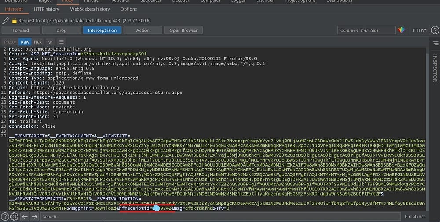Image resolution: width=440 pixels, height=222 pixels.
Task: Toggle the \n non-printable characters button
Action: [x=50, y=42]
